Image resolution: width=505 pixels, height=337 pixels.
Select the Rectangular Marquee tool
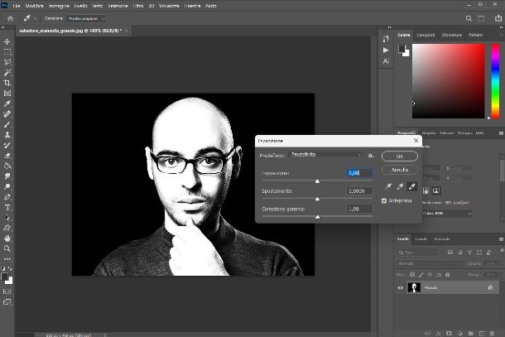point(7,51)
